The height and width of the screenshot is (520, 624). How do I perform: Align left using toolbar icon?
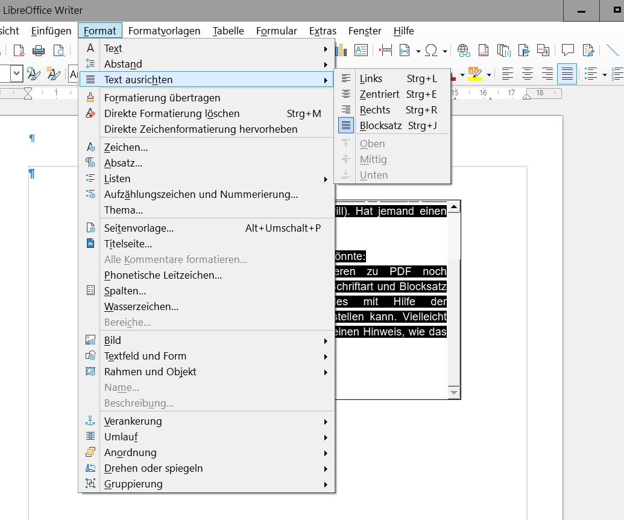click(508, 74)
